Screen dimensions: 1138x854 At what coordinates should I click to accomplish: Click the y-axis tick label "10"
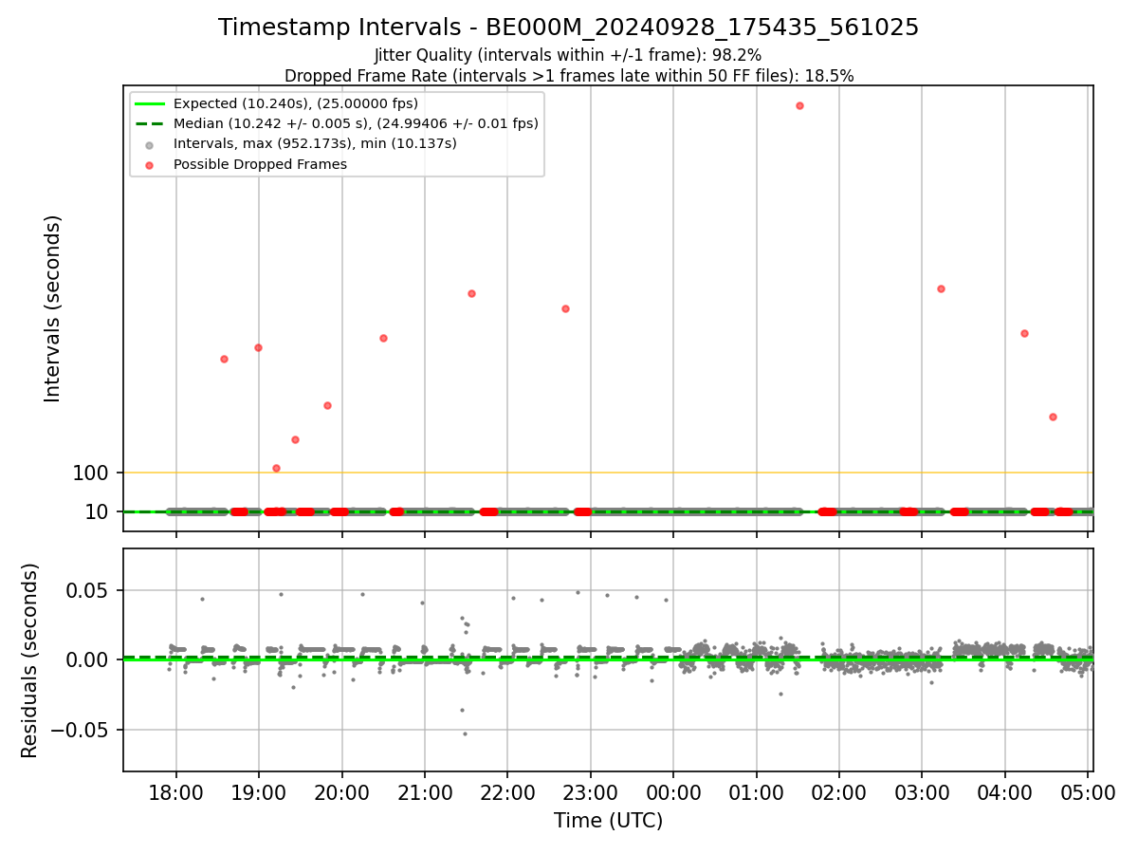[98, 512]
